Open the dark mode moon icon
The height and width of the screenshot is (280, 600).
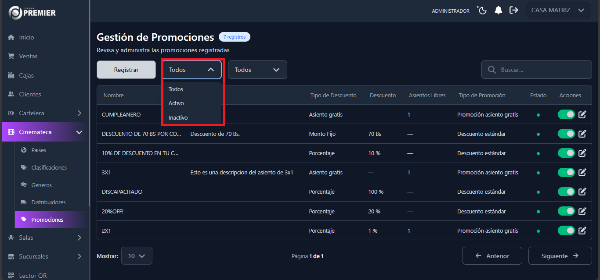[x=481, y=10]
